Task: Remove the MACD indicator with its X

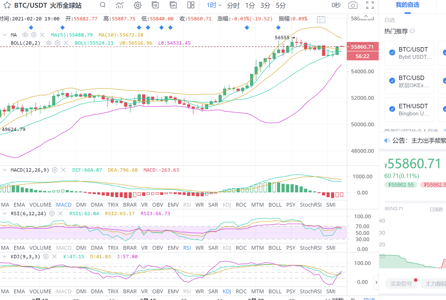Action: pos(63,170)
